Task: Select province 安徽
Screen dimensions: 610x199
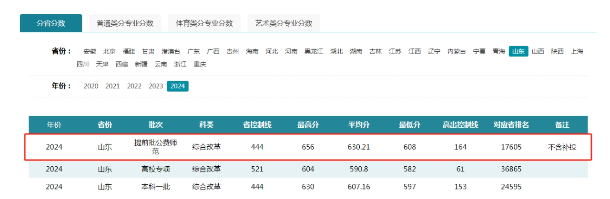Action: point(90,51)
